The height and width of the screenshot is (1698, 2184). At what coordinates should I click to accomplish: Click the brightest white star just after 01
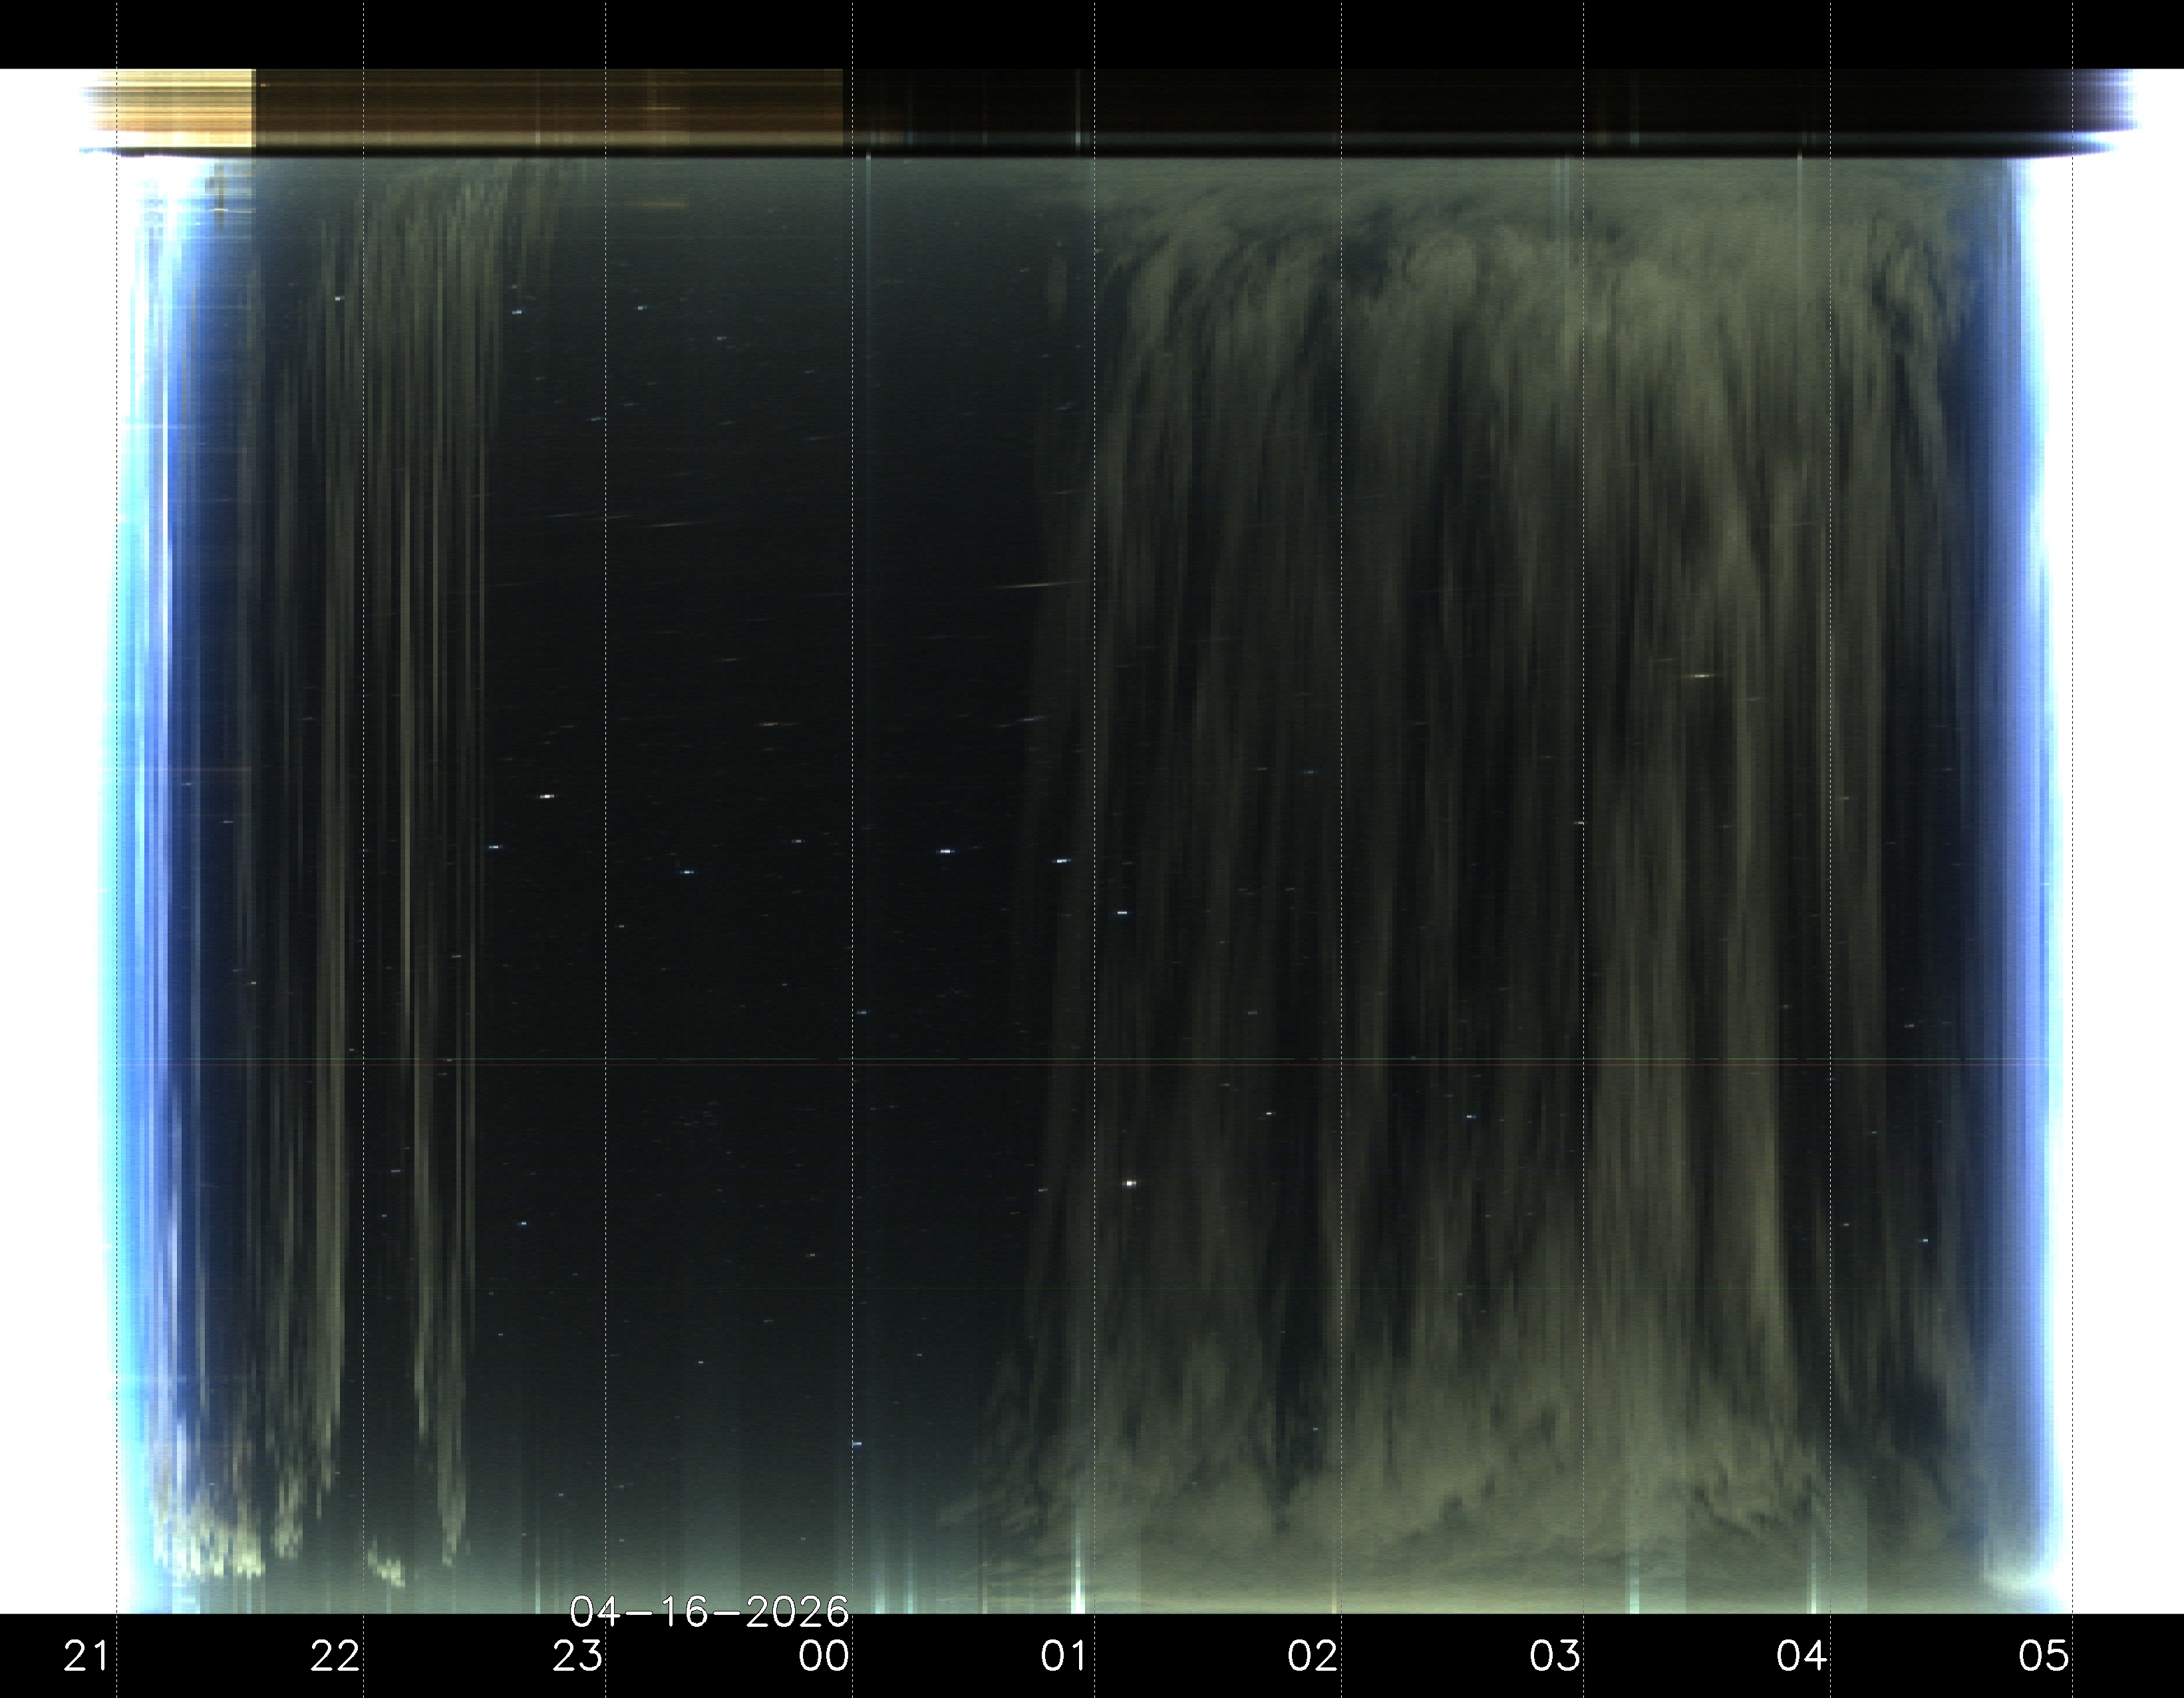tap(1130, 1183)
